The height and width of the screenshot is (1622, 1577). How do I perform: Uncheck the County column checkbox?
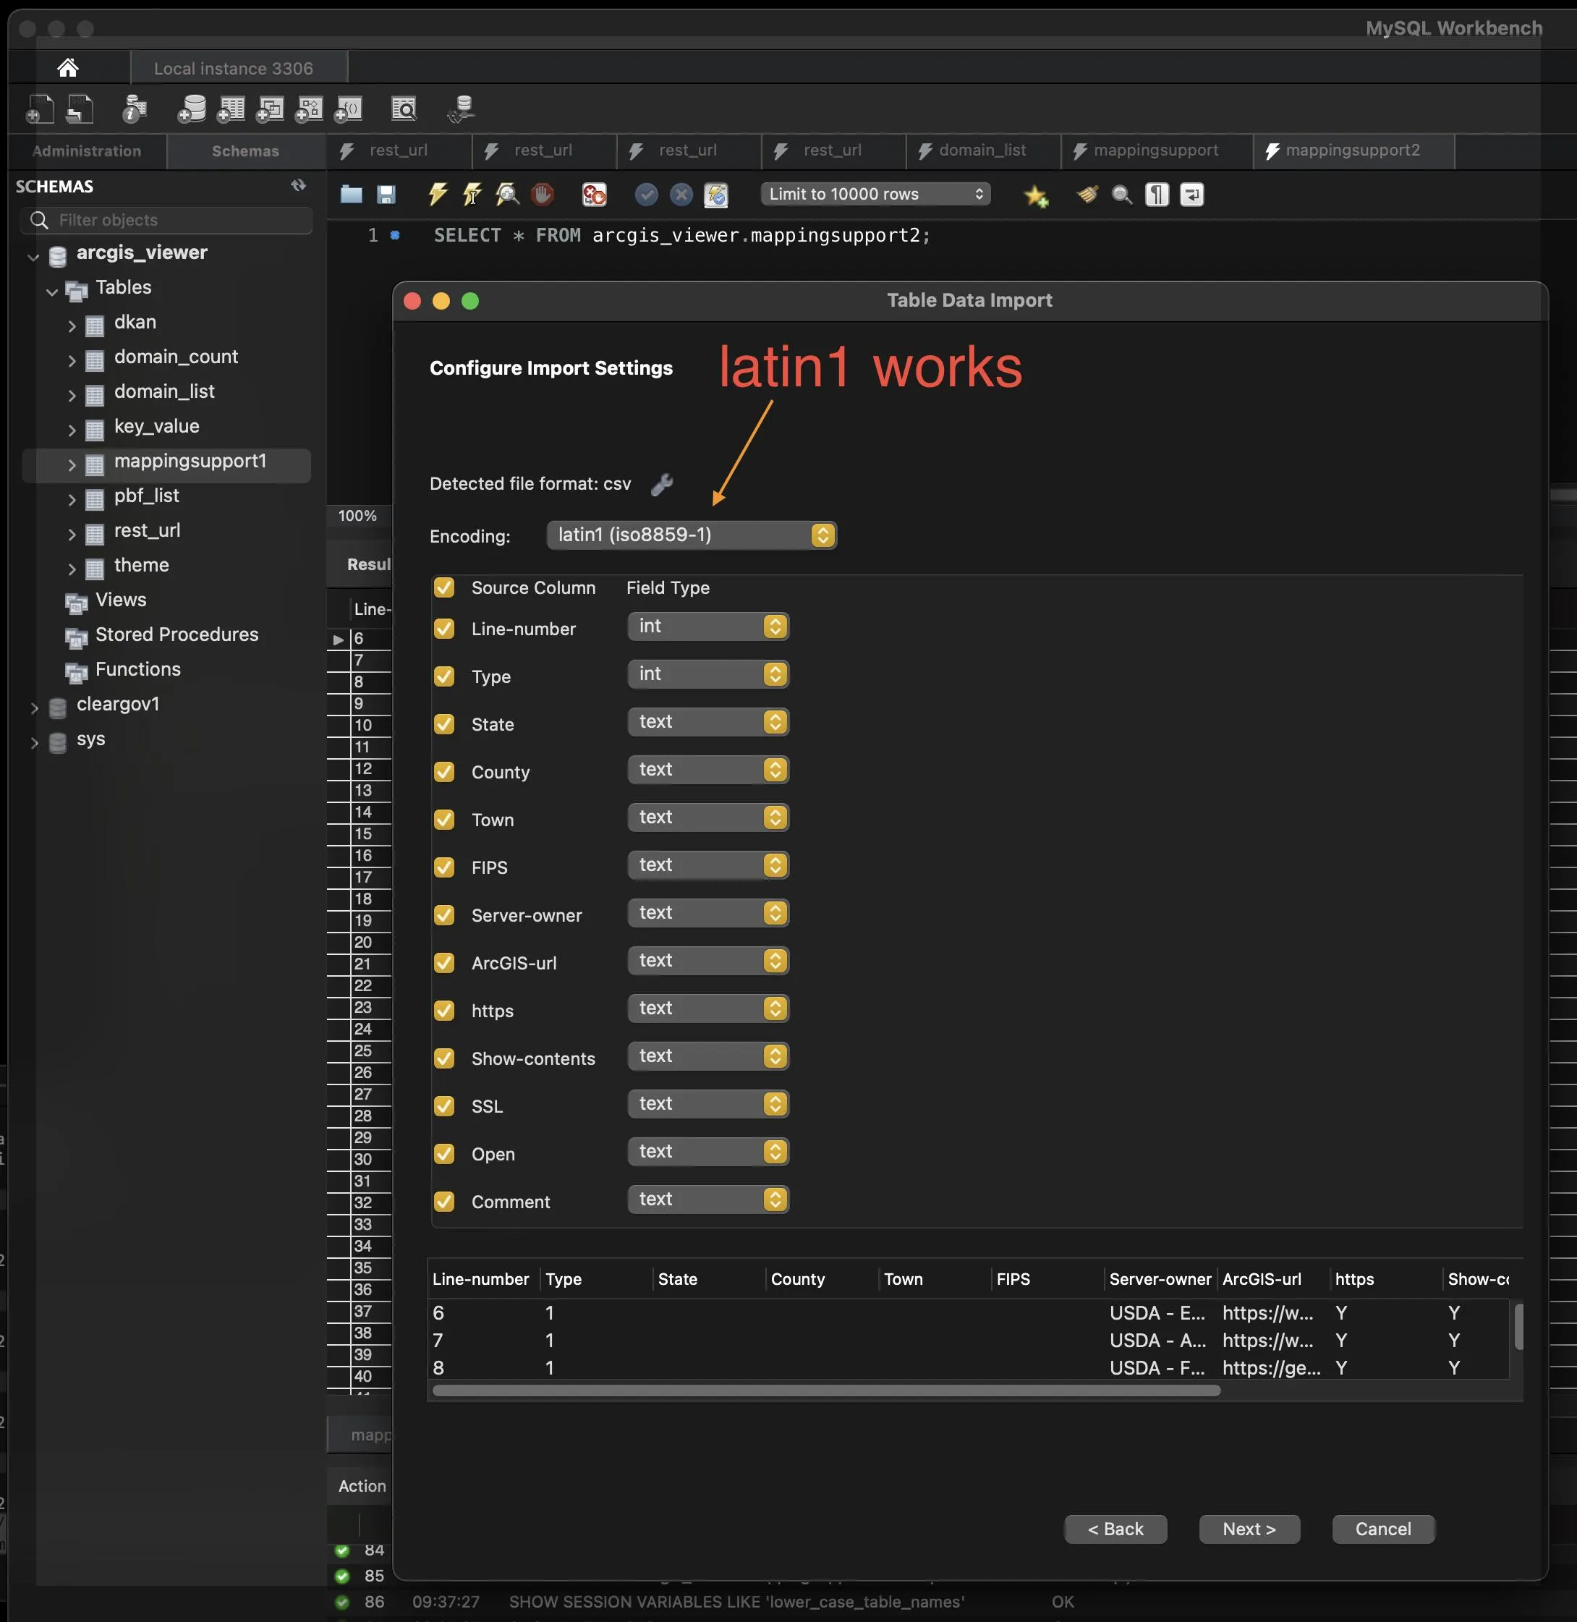pyautogui.click(x=444, y=772)
